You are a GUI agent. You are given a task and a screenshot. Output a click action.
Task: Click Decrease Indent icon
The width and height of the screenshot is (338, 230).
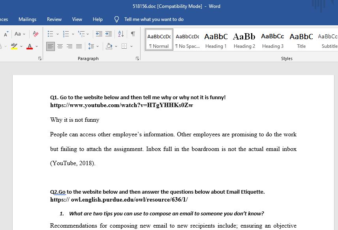[x=99, y=34]
